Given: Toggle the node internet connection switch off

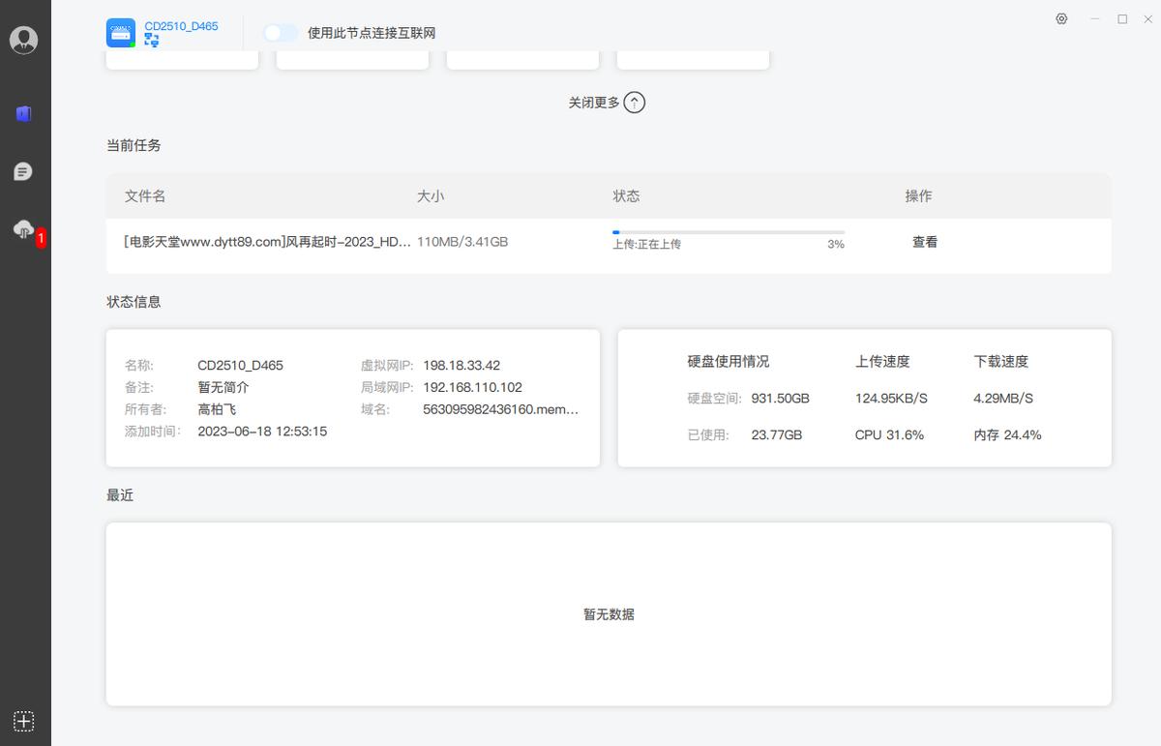Looking at the screenshot, I should pos(280,32).
